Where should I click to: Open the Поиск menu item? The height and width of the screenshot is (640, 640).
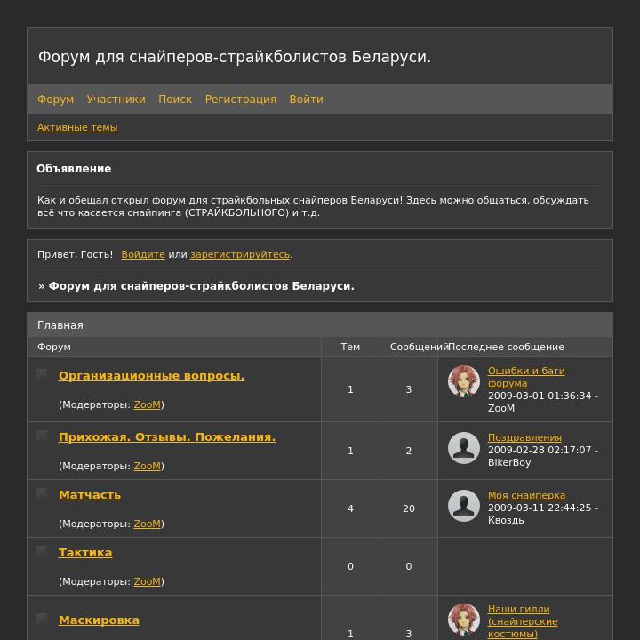click(x=175, y=100)
